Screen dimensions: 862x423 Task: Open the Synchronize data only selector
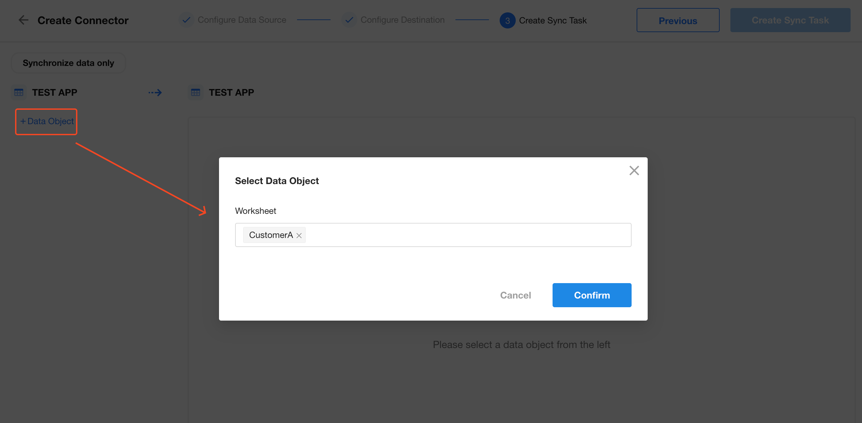[68, 63]
